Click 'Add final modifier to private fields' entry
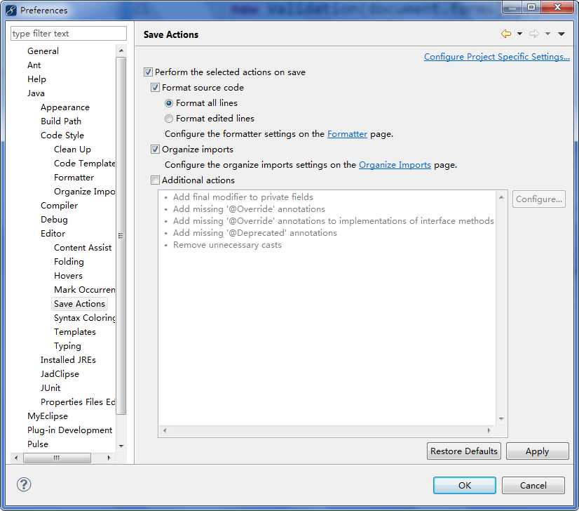This screenshot has width=579, height=511. pos(243,197)
